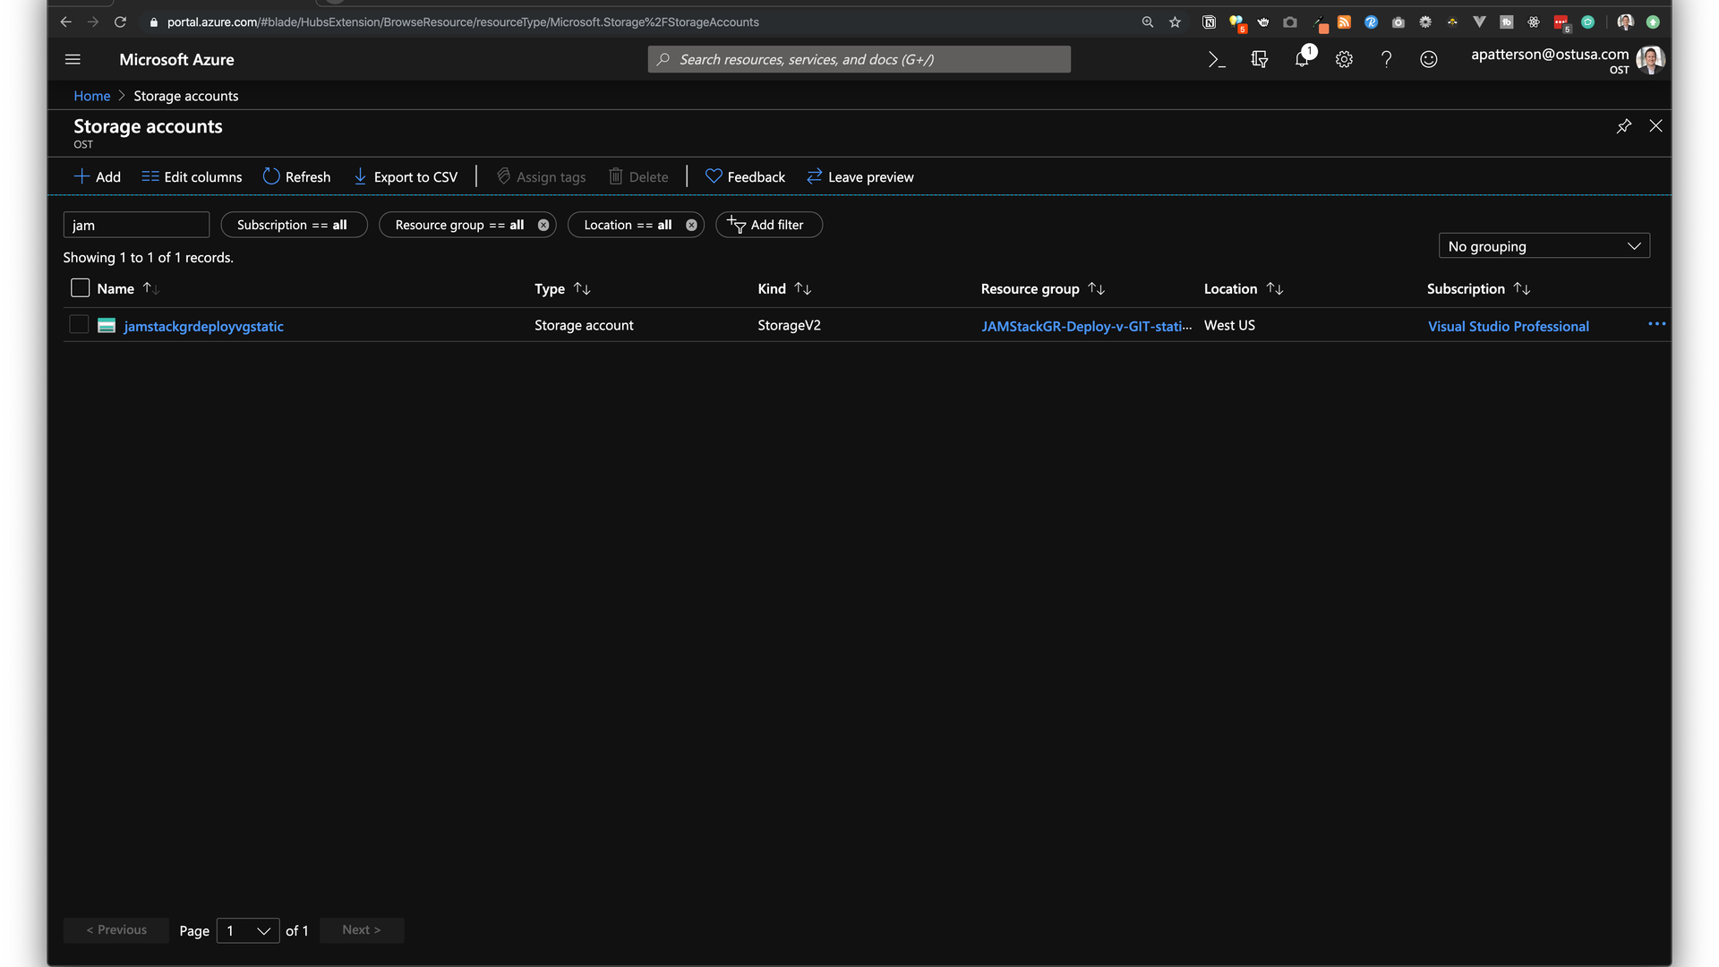Screen dimensions: 1719x967
Task: Pin the Storage accounts blade
Action: (1623, 126)
